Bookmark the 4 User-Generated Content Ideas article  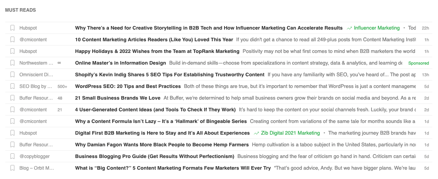(12, 110)
